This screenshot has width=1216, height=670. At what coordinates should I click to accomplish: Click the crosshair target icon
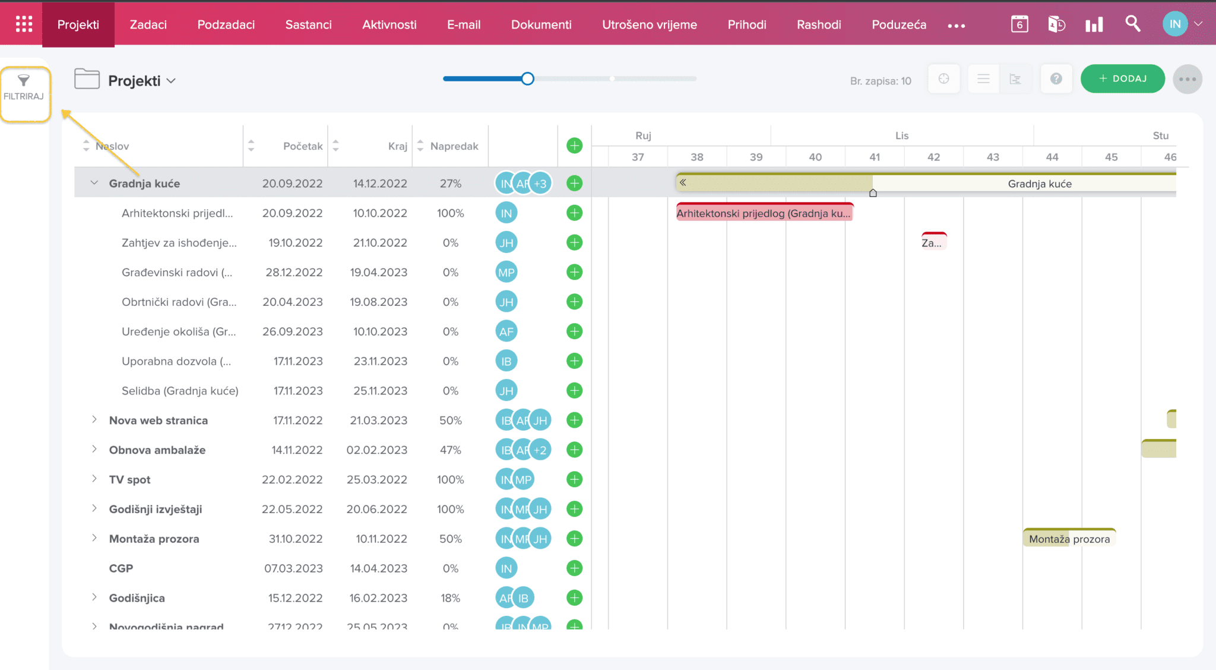pos(943,79)
